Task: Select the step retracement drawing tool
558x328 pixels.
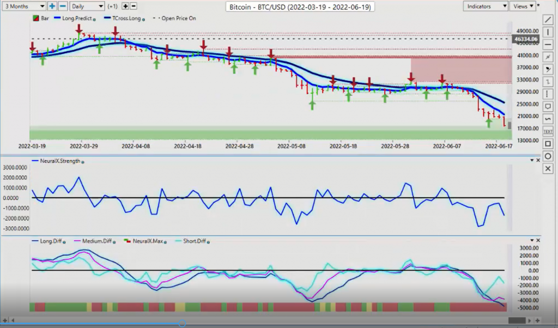Action: (x=548, y=82)
